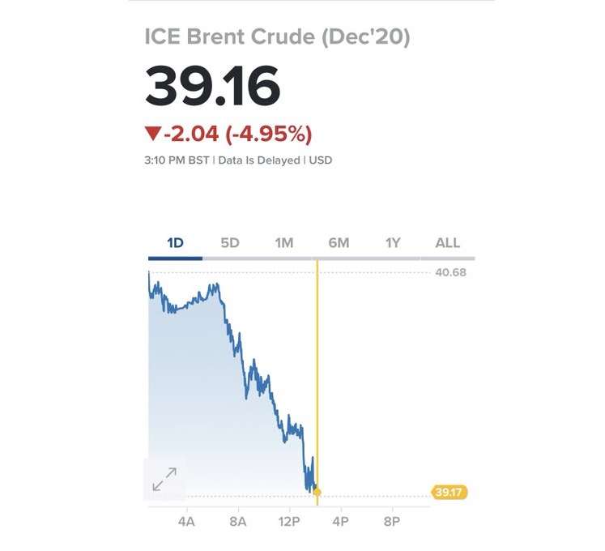605x551 pixels.
Task: Click the yellow dot on the price line
Action: coord(317,492)
